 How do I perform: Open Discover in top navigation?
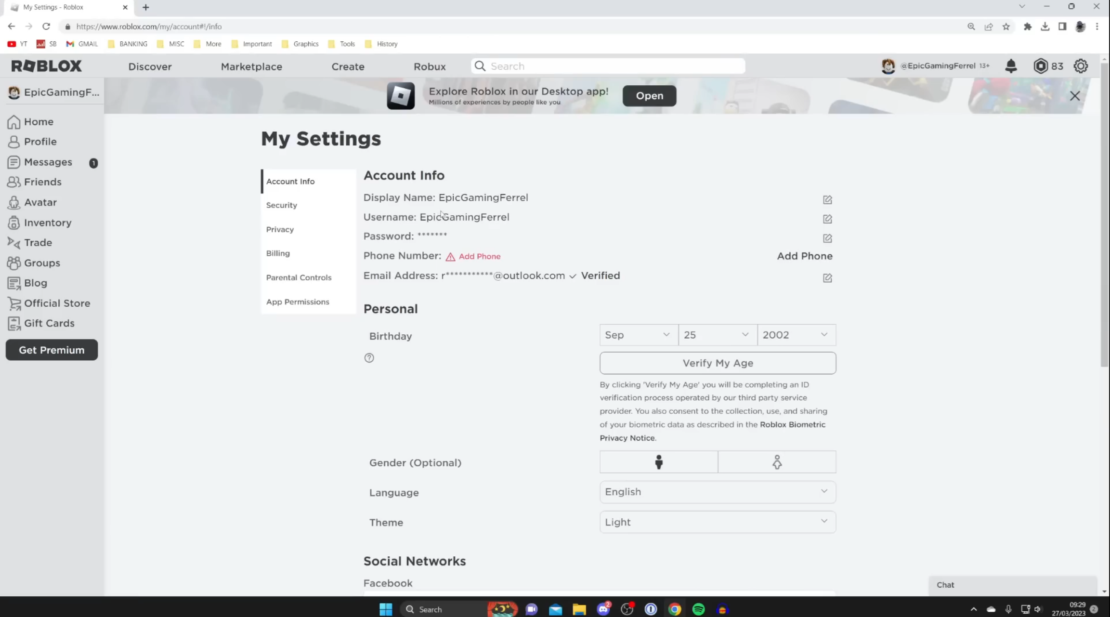pos(150,66)
